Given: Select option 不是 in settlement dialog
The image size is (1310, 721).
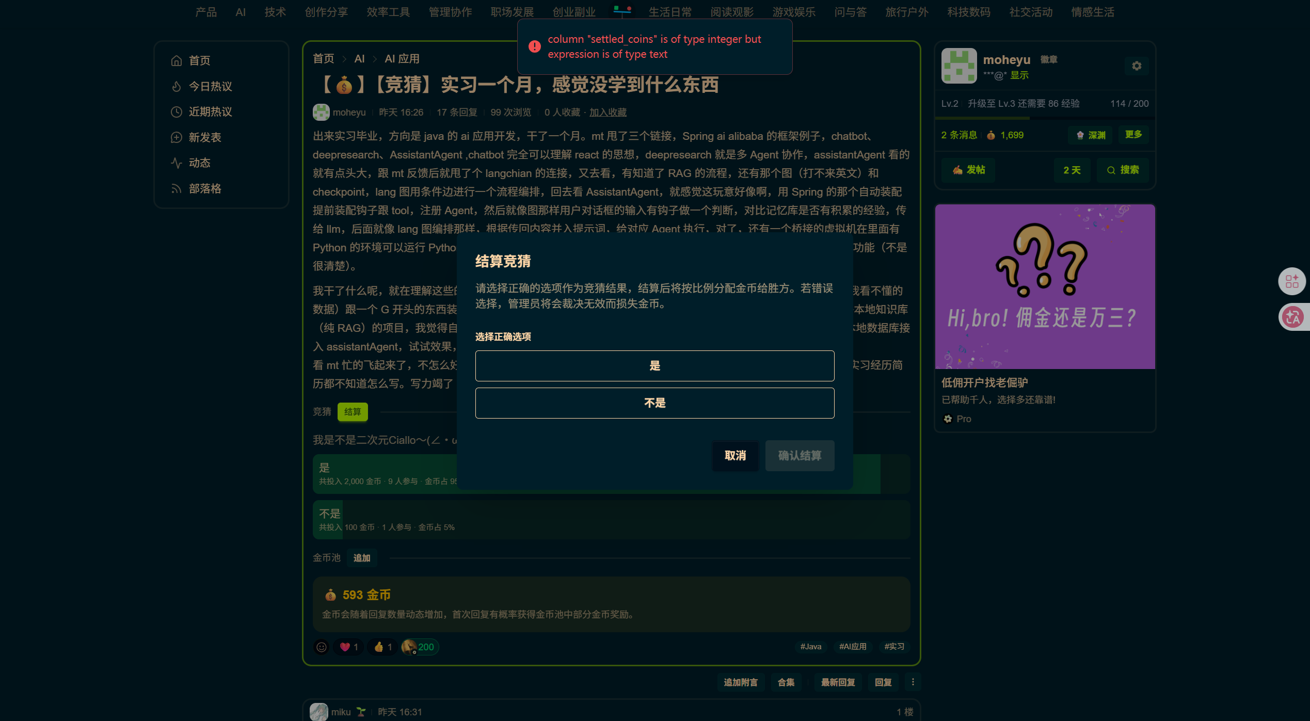Looking at the screenshot, I should point(654,403).
